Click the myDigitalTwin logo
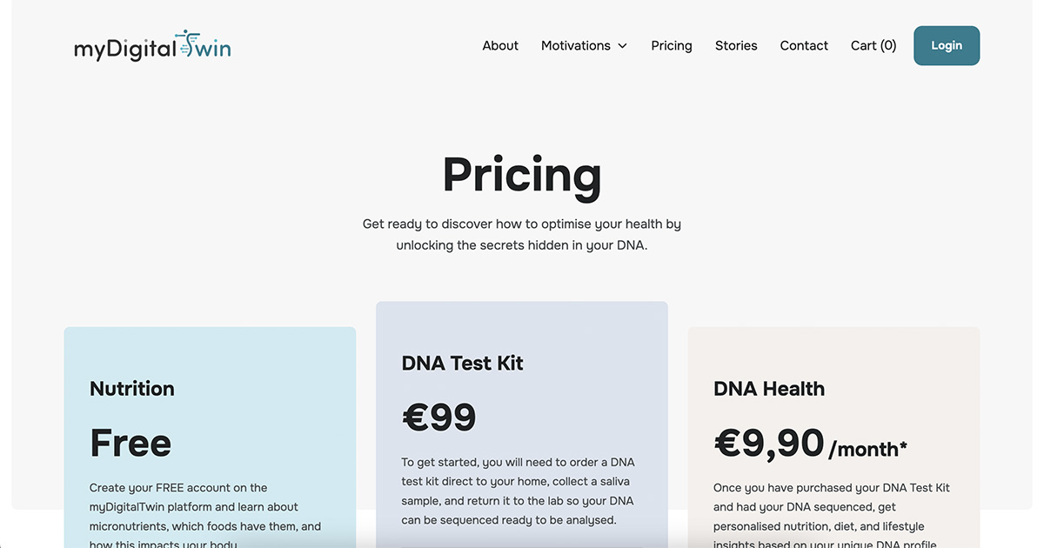 pos(152,46)
